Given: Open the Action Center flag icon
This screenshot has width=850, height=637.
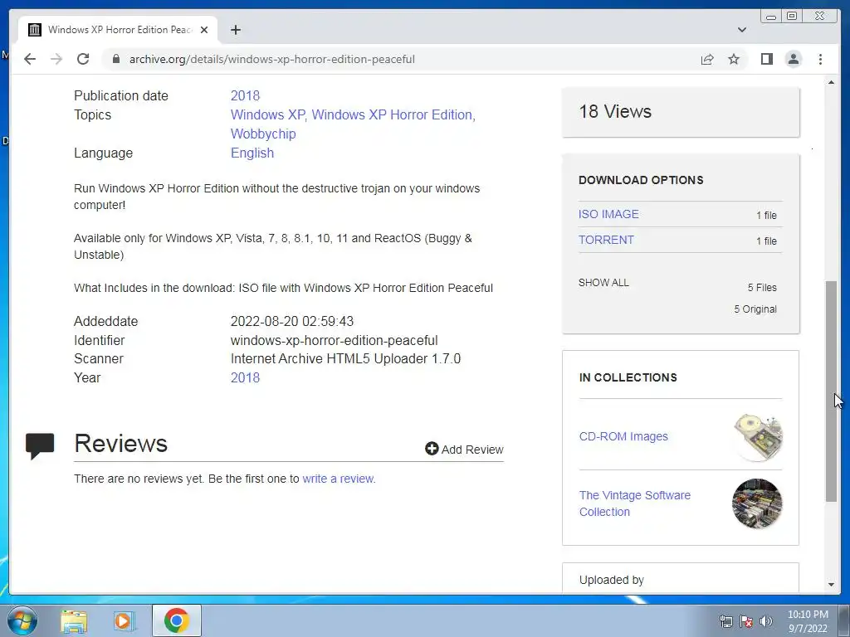Looking at the screenshot, I should [746, 621].
